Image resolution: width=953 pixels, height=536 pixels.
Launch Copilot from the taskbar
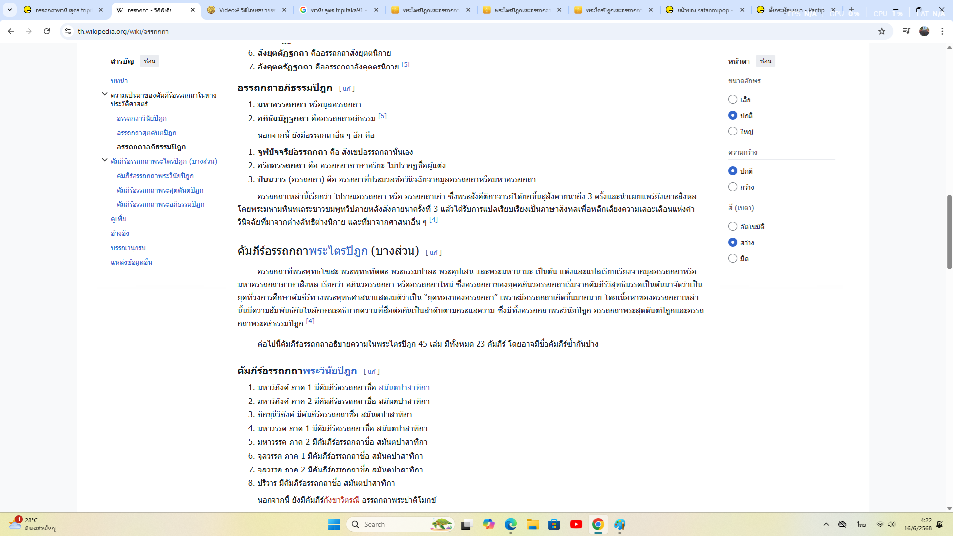click(x=489, y=524)
